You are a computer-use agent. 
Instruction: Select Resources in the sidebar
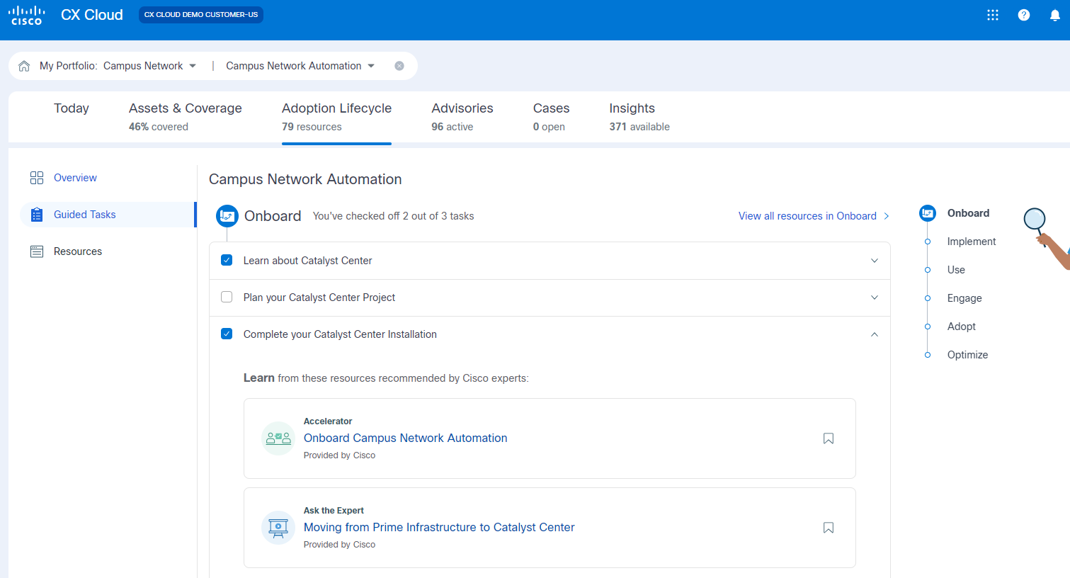78,251
